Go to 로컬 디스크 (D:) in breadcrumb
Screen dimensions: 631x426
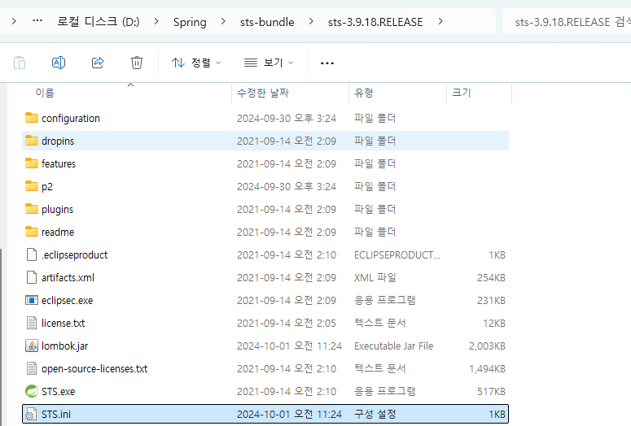[99, 21]
